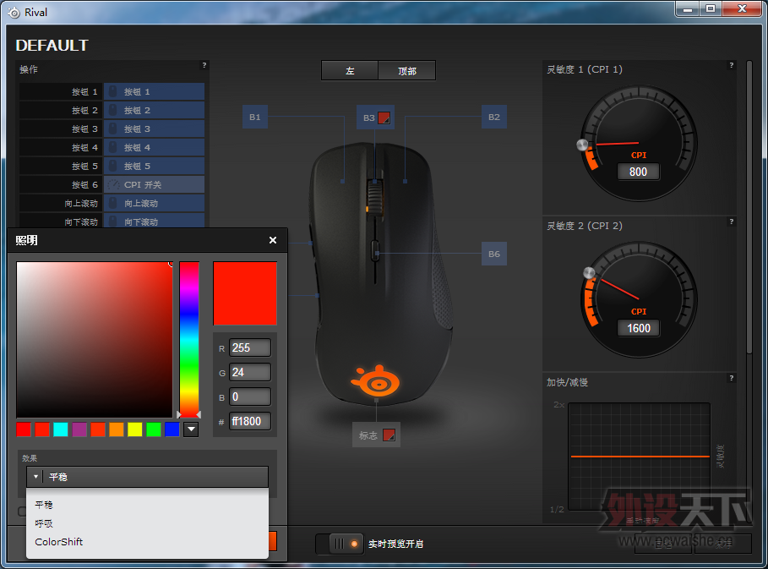
Task: Expand more color presets arrow
Action: point(191,429)
